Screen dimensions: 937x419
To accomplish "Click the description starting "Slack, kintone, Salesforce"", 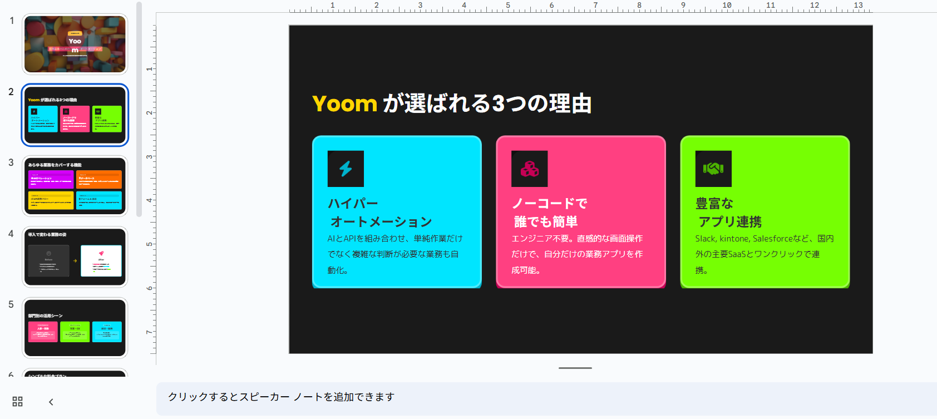I will [765, 254].
